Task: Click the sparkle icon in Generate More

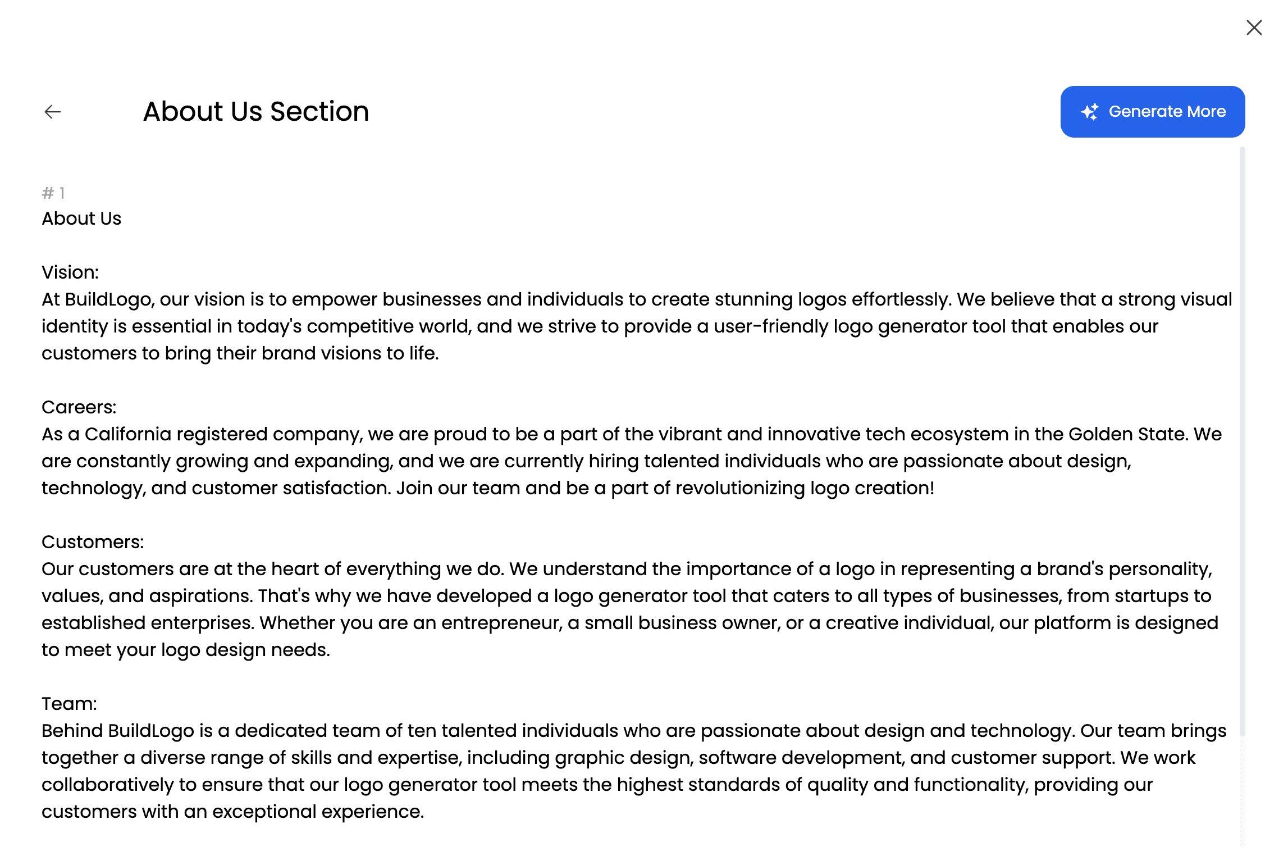Action: [1090, 112]
